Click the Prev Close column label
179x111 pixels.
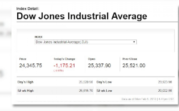point(130,59)
